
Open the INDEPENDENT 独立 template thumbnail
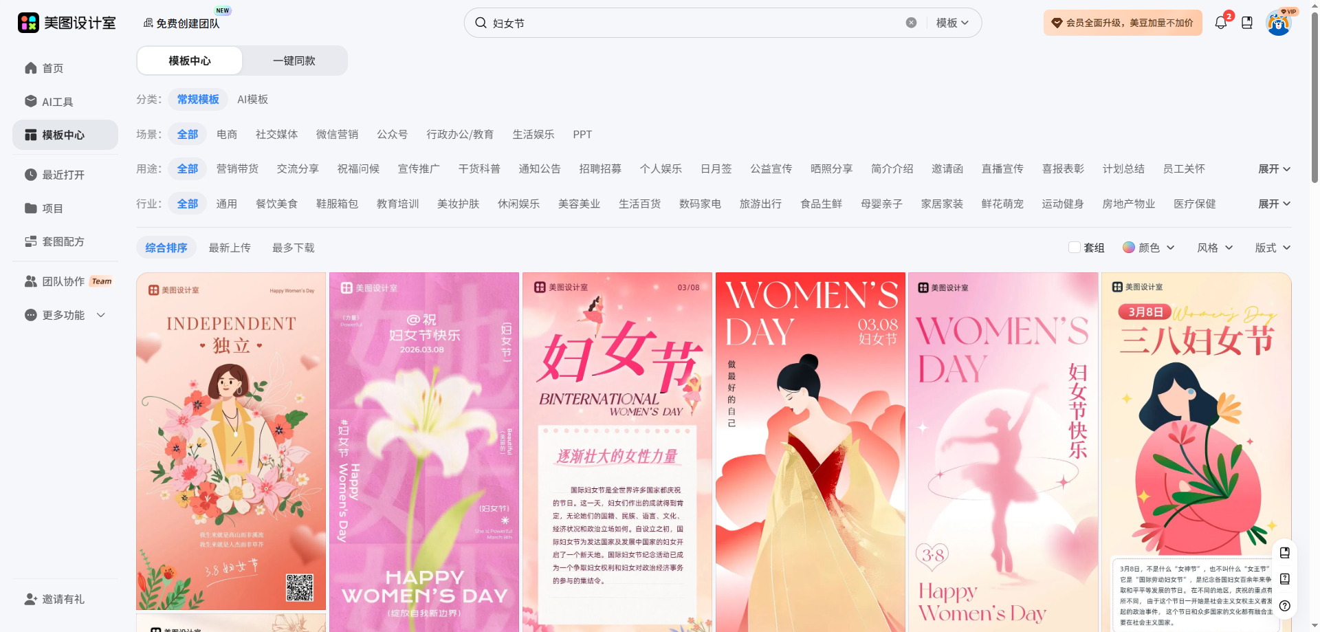(231, 440)
